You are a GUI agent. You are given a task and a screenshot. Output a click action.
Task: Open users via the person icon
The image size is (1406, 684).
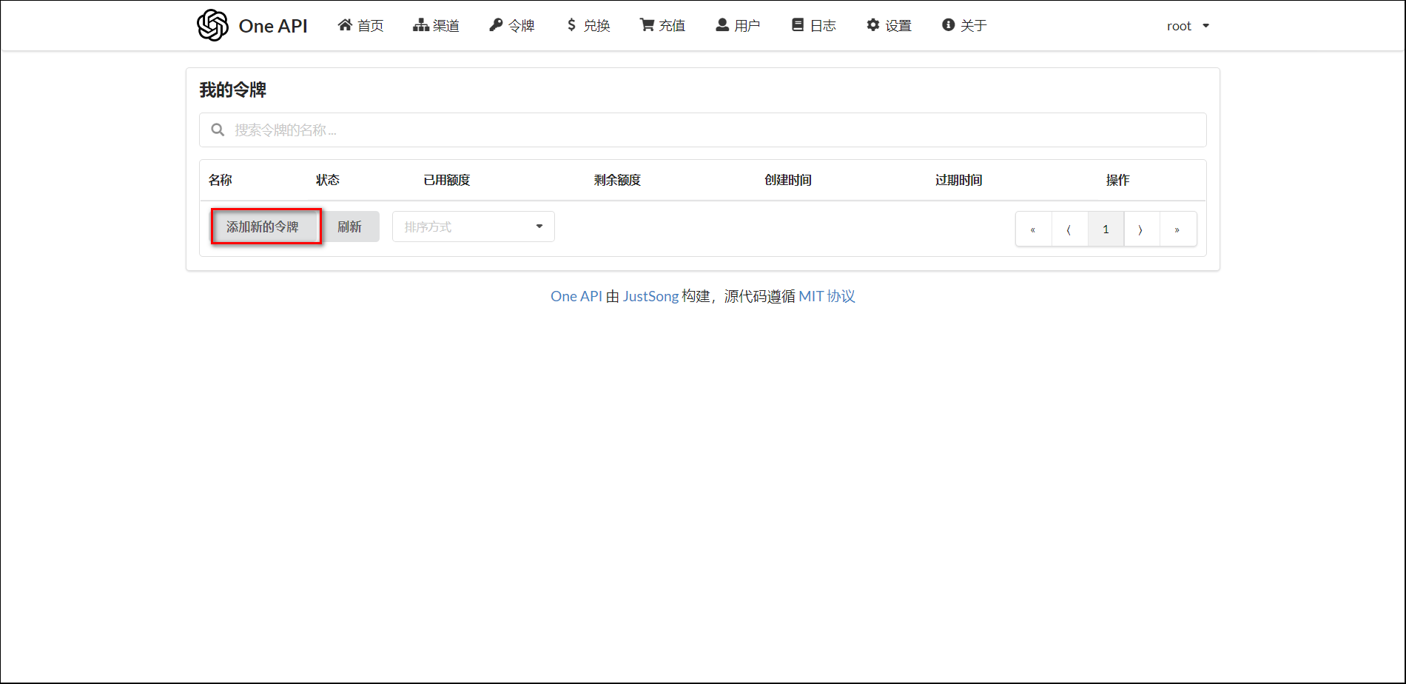(722, 25)
